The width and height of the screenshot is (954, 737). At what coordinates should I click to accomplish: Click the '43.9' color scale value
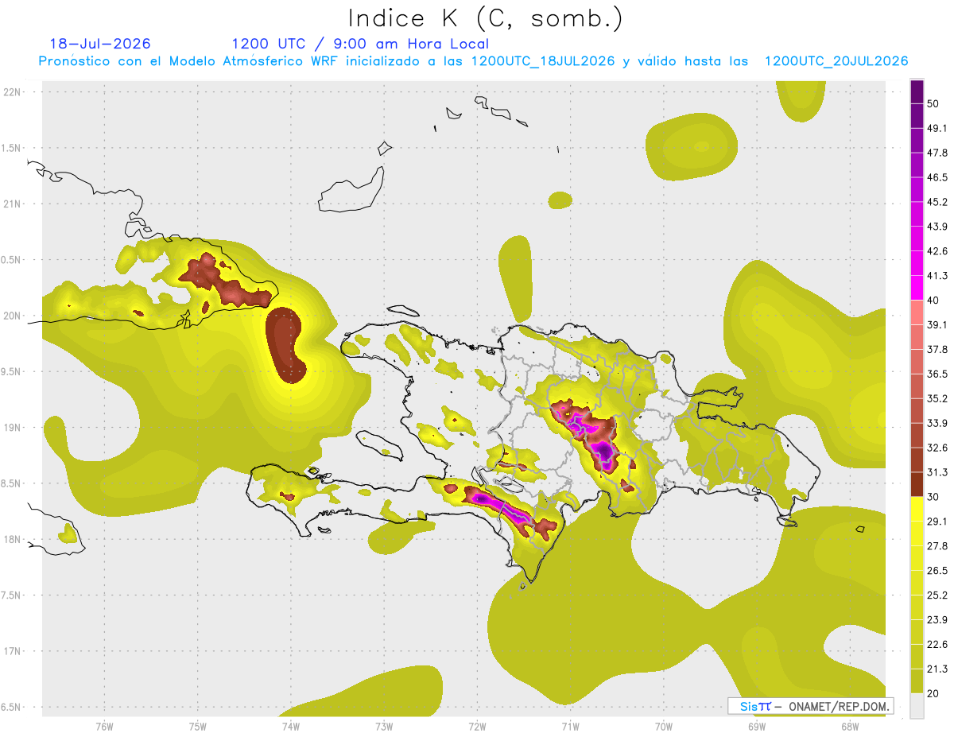(x=937, y=227)
